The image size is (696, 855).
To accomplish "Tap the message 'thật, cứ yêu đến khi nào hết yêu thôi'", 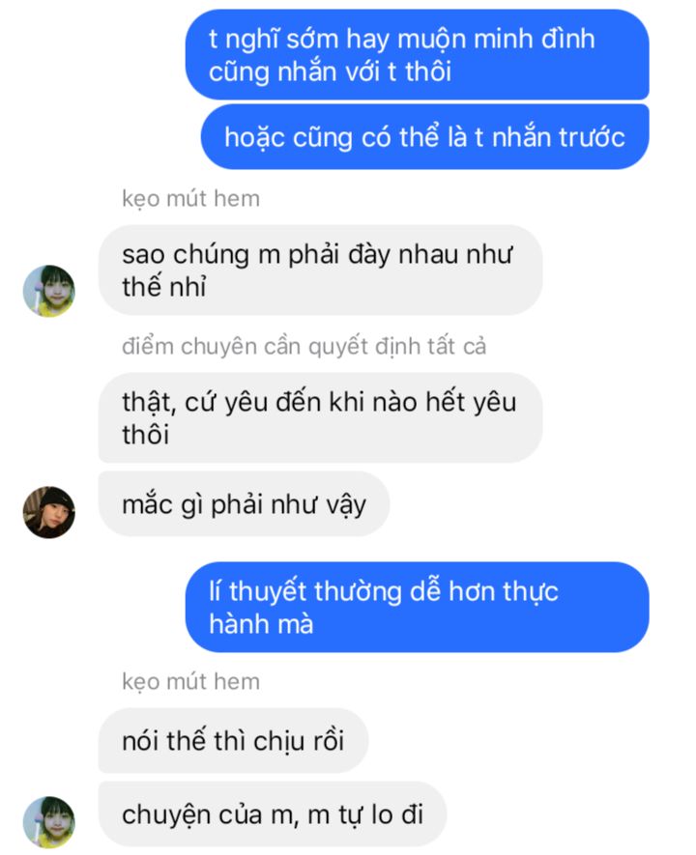I will 320,417.
